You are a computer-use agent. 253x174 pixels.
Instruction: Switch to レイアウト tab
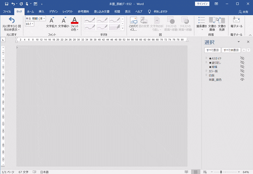point(68,12)
